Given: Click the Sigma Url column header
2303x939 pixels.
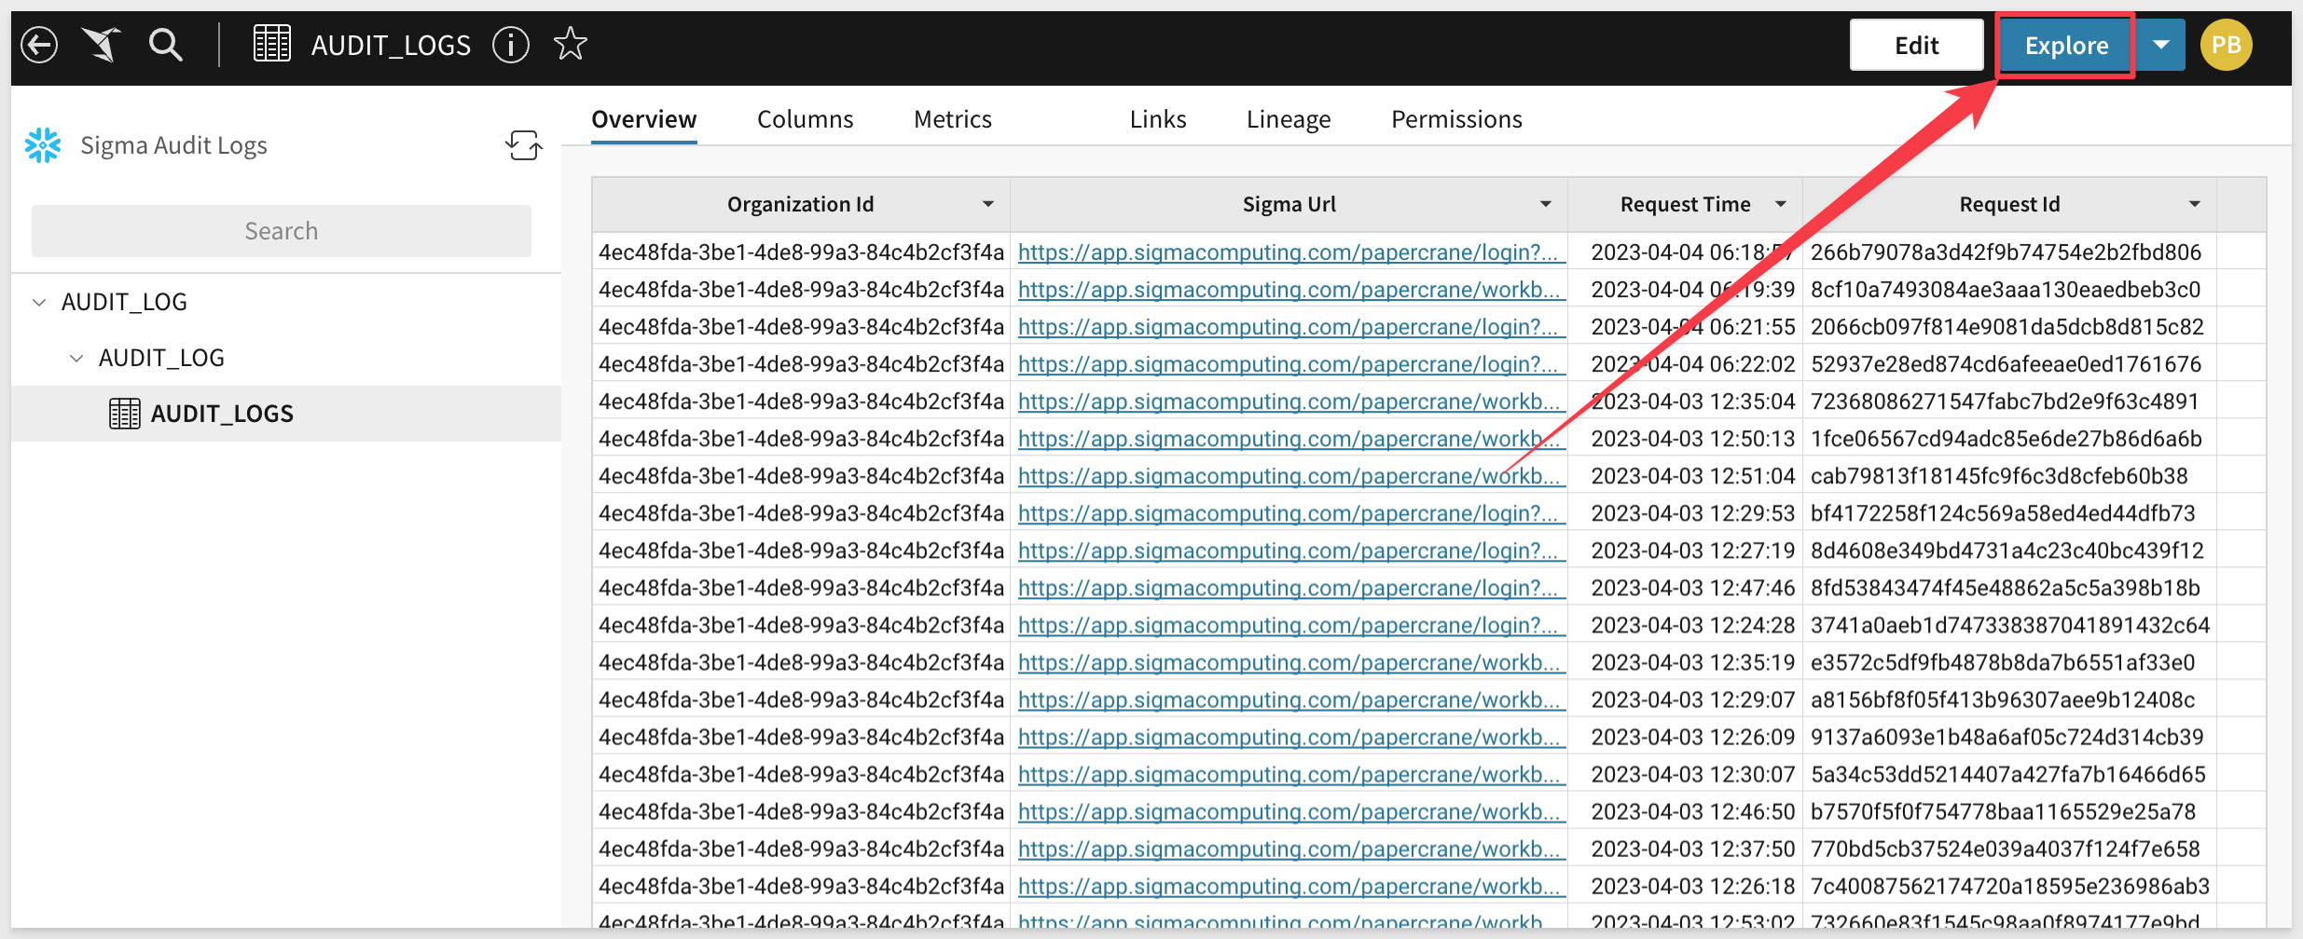Looking at the screenshot, I should [1289, 204].
